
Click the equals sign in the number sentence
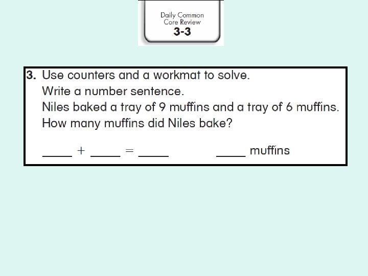129,151
